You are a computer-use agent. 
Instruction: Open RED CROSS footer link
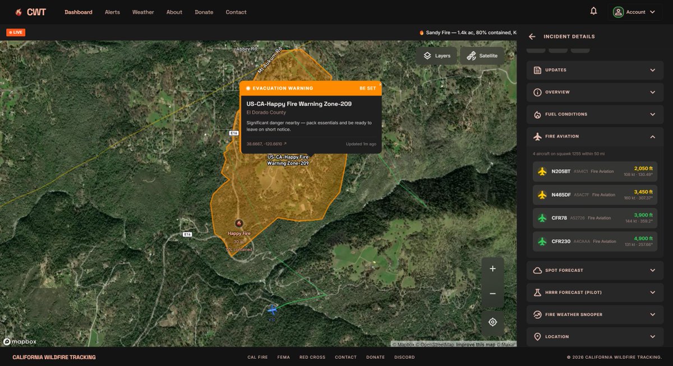[x=312, y=357]
